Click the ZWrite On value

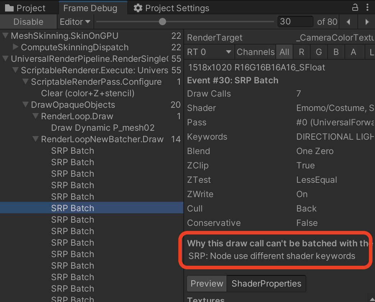click(302, 194)
